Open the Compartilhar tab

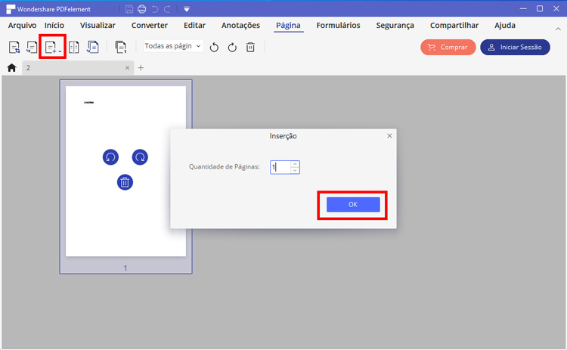(454, 25)
